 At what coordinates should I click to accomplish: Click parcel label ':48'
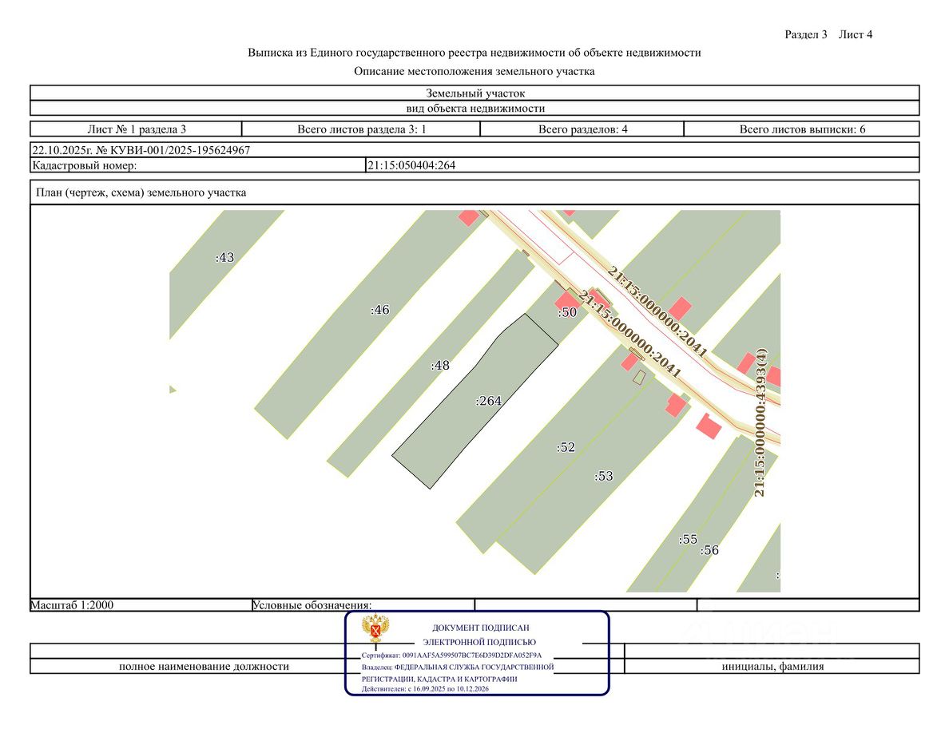coord(440,365)
